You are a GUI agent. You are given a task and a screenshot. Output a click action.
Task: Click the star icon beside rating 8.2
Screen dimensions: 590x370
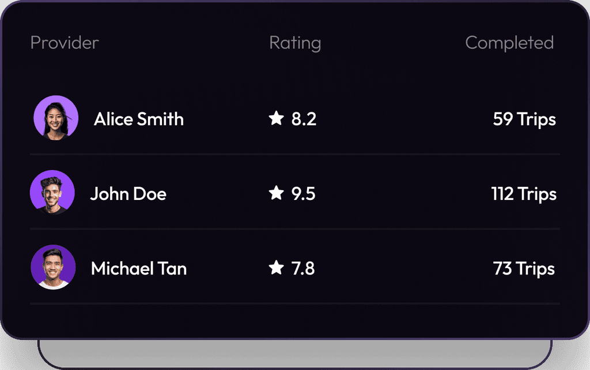277,119
